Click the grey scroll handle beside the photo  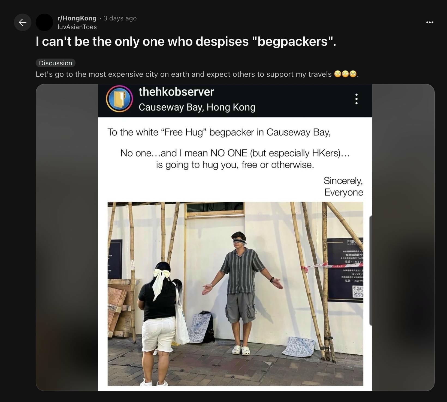(x=371, y=270)
